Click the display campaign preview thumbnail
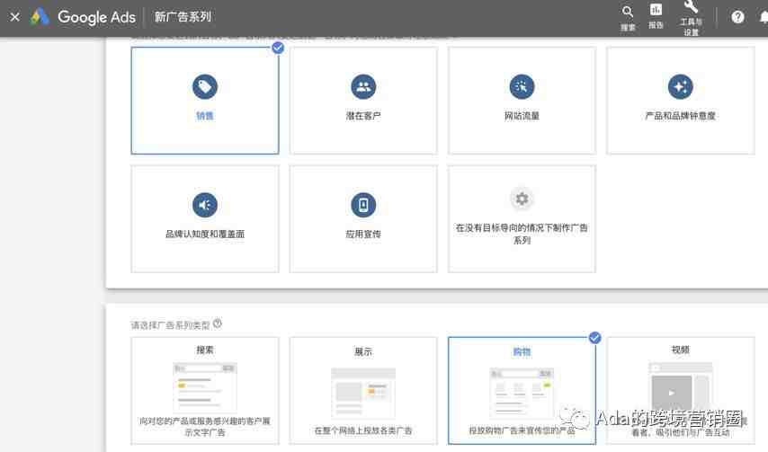Viewport: 768px width, 452px height. coord(363,392)
